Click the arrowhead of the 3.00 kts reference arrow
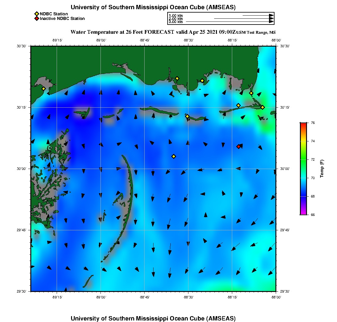The image size is (337, 322). point(271,21)
